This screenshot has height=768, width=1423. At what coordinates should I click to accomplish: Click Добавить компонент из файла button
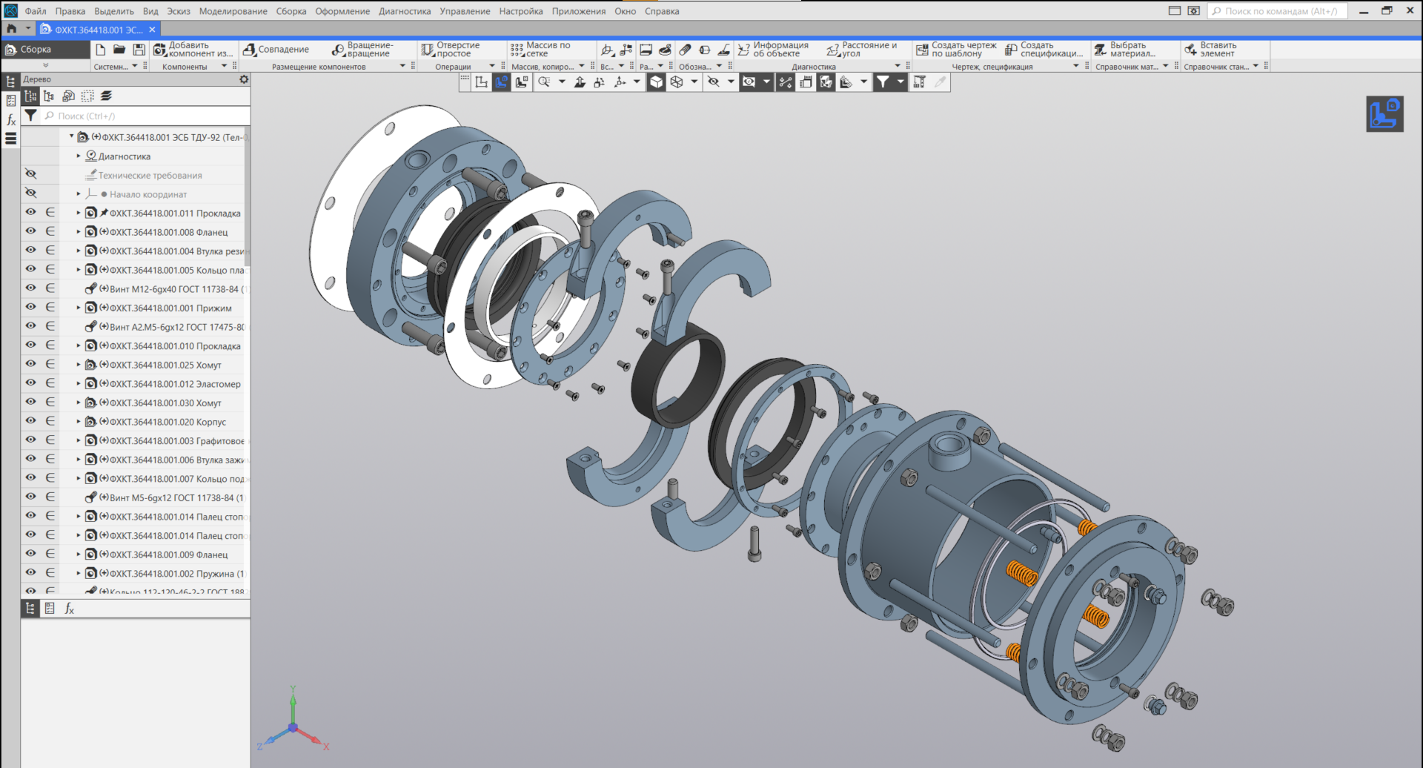click(x=193, y=50)
